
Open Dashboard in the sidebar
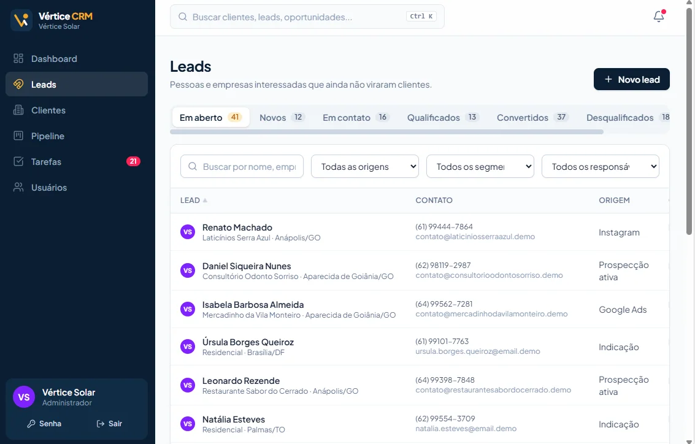tap(77, 58)
